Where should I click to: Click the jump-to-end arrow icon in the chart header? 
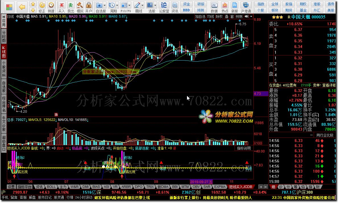tap(246, 16)
